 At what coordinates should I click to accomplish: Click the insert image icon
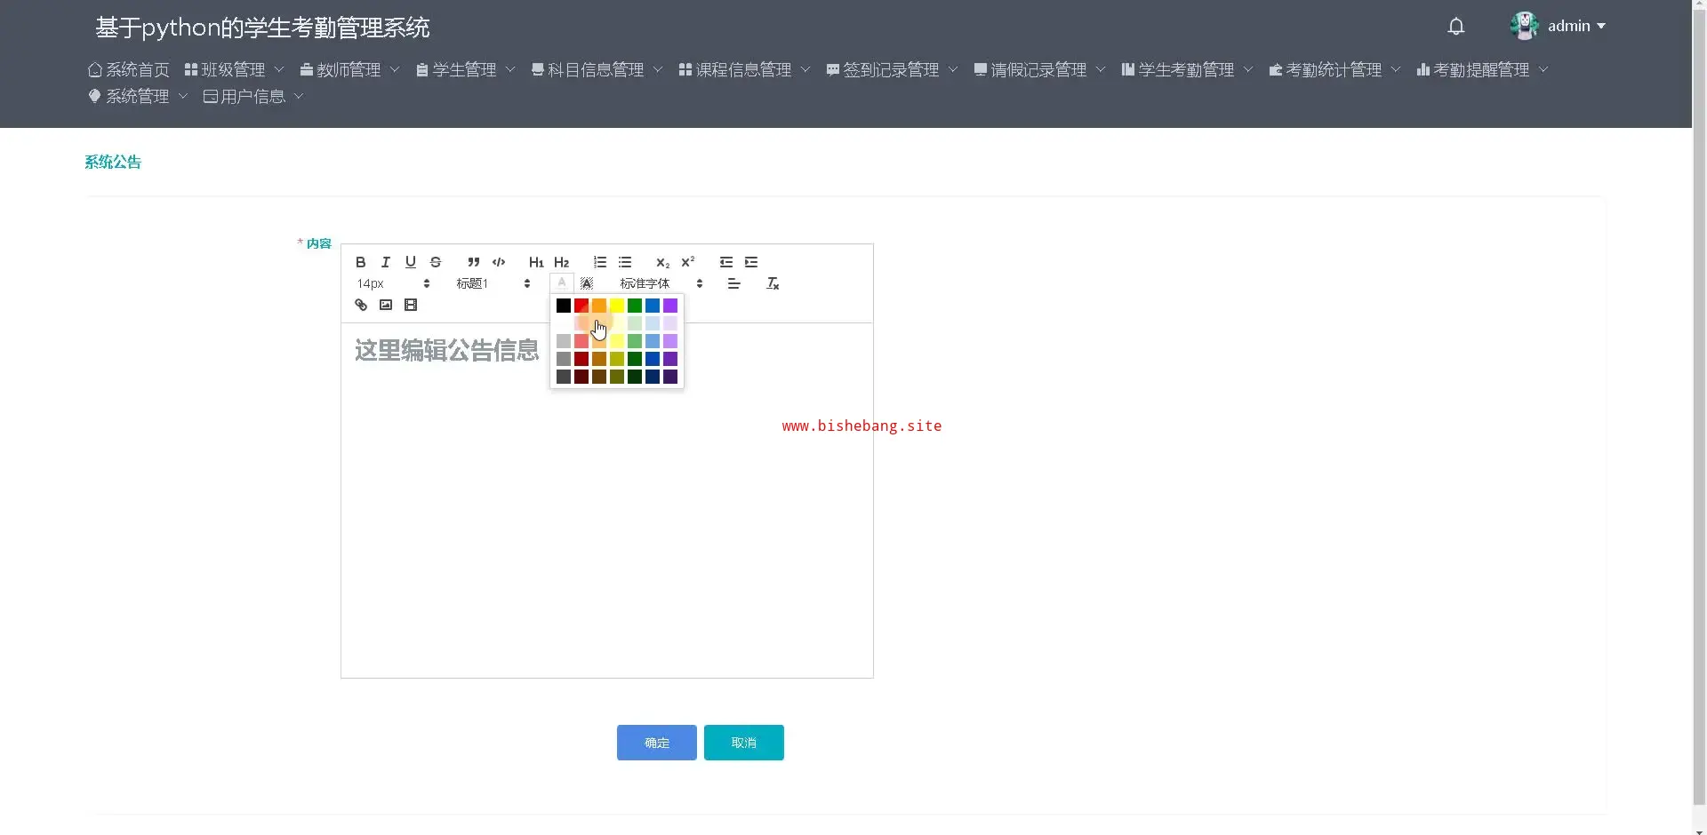tap(386, 305)
